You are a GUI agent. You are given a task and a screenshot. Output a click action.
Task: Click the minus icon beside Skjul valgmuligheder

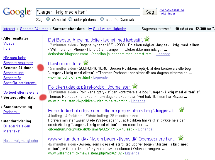[90, 29]
